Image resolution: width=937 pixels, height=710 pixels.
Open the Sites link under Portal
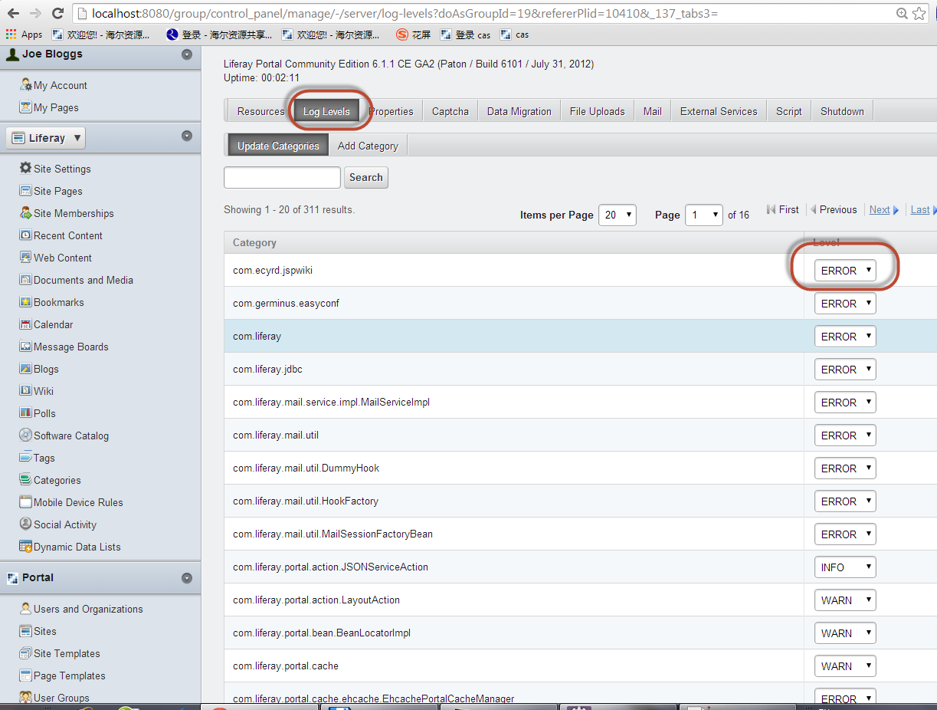(x=45, y=631)
